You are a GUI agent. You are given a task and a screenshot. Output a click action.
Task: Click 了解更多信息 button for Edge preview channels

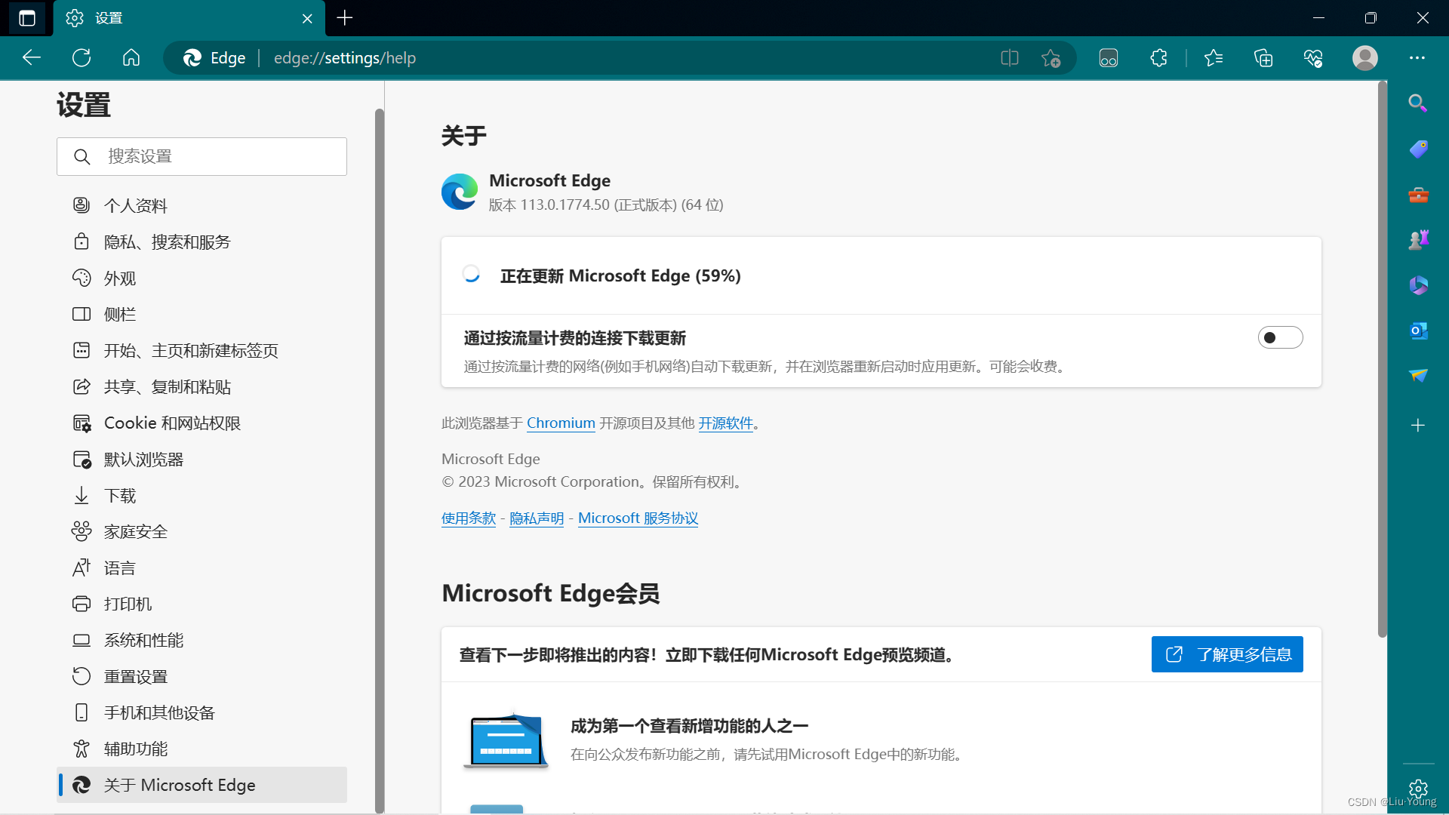click(x=1227, y=654)
